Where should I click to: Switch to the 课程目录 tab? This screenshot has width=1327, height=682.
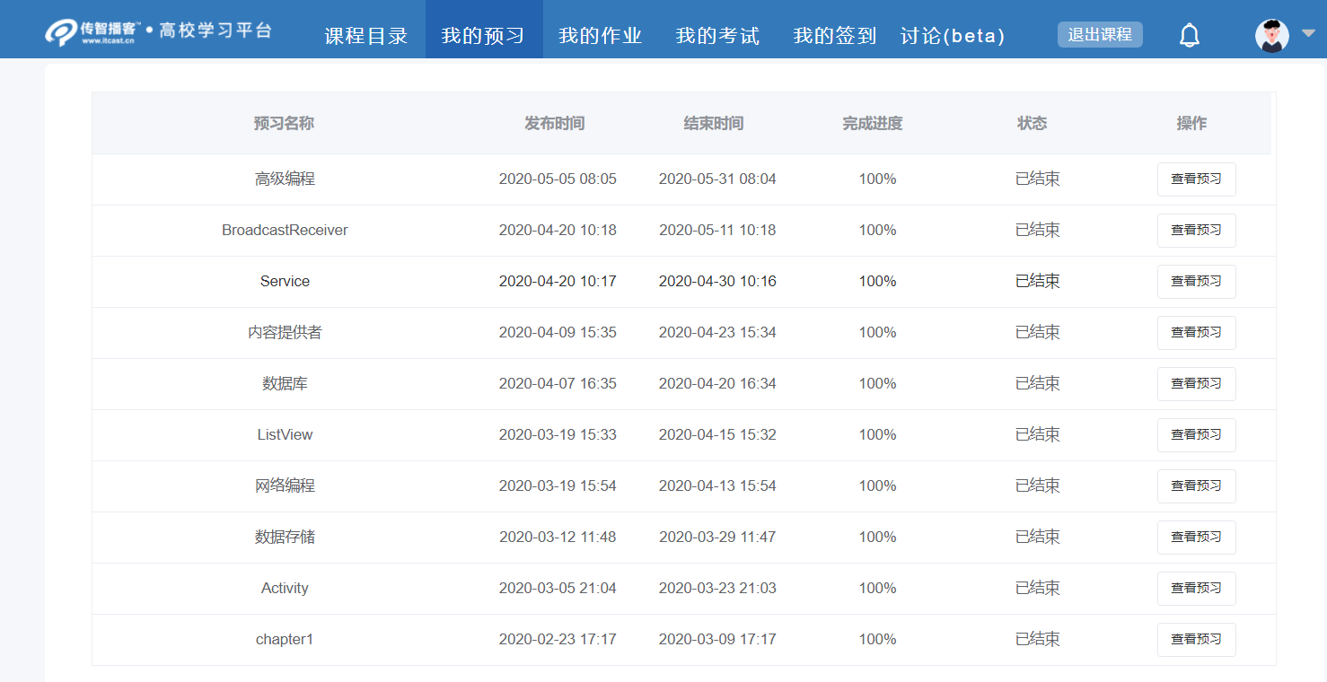365,34
